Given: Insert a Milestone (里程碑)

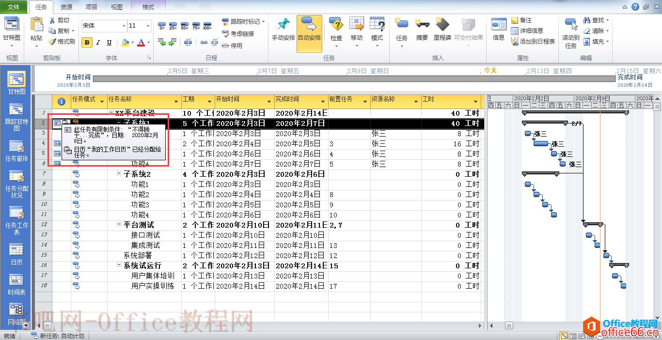Looking at the screenshot, I should [x=442, y=29].
